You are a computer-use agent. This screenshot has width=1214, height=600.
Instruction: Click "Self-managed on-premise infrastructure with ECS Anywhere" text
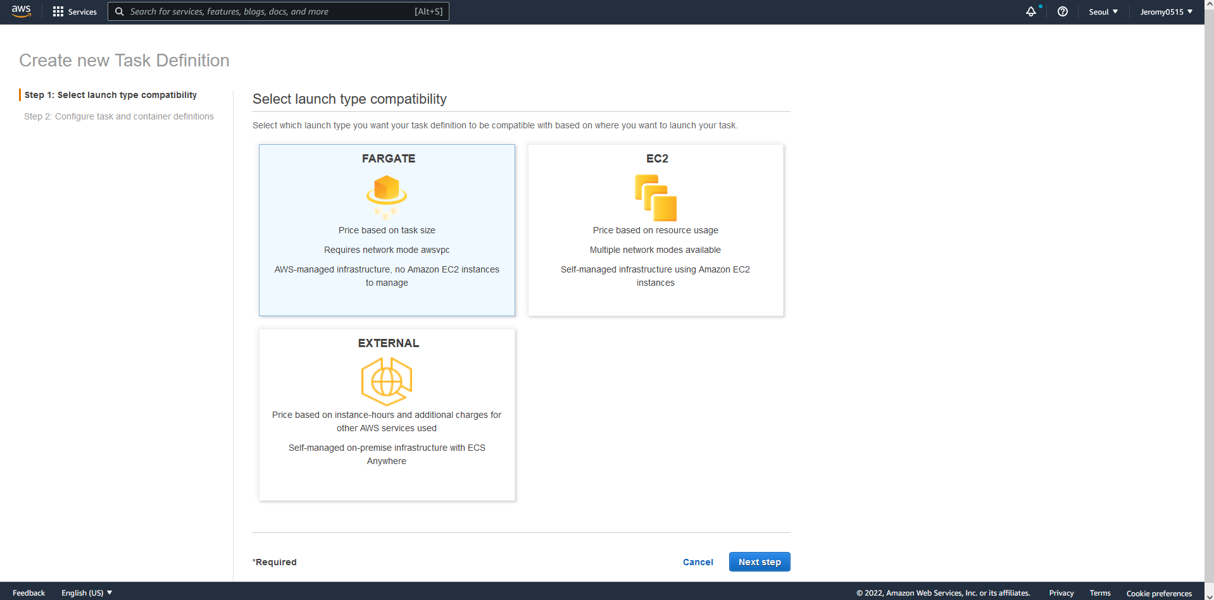click(387, 454)
